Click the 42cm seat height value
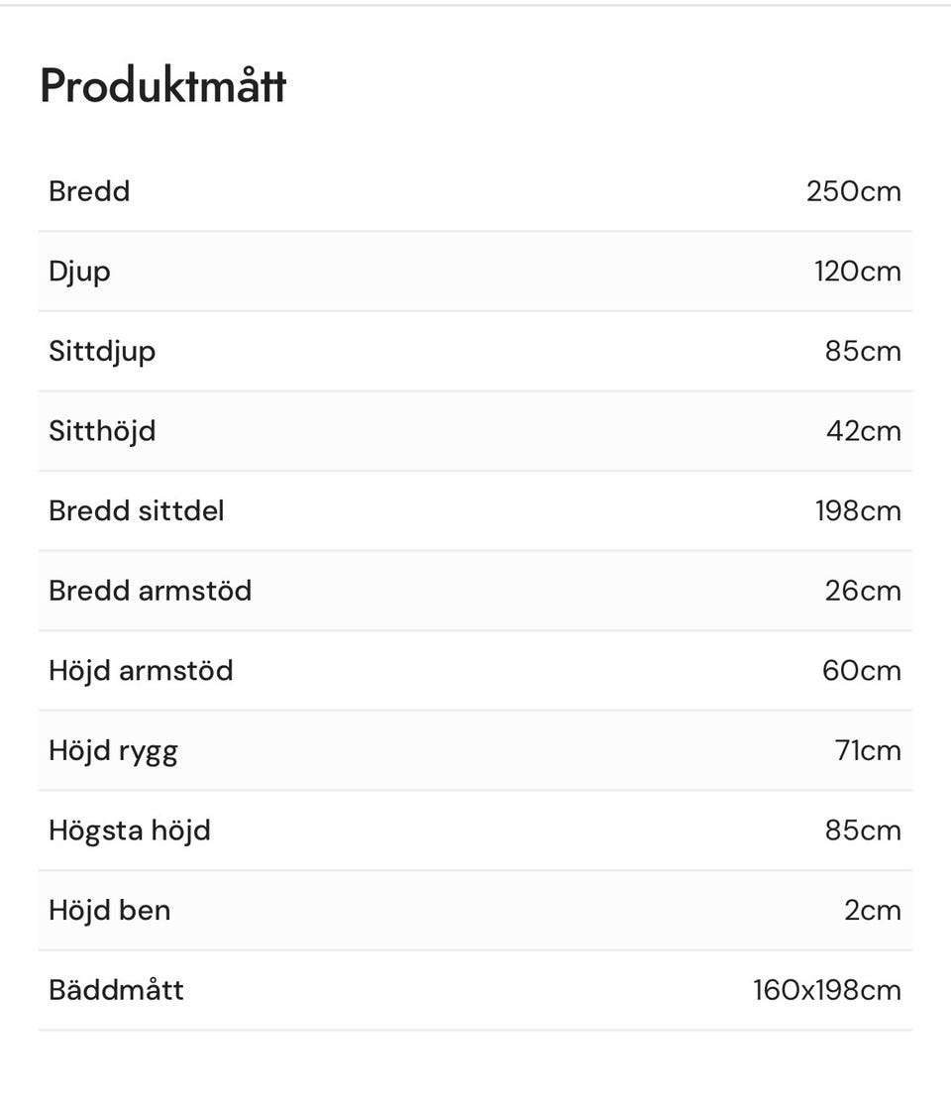 tap(863, 431)
